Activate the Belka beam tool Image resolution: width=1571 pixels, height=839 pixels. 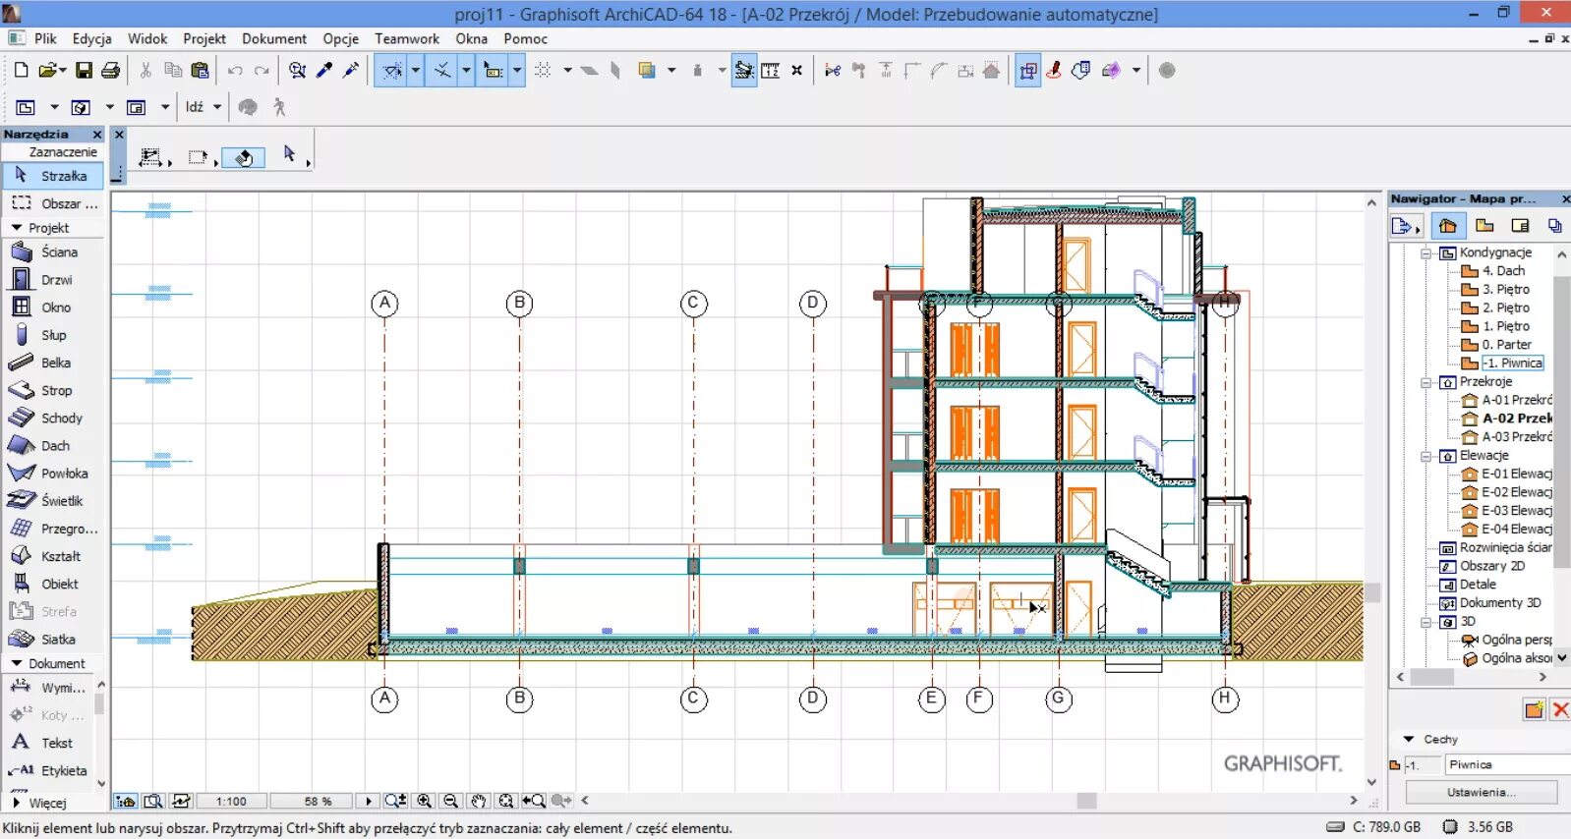[54, 363]
